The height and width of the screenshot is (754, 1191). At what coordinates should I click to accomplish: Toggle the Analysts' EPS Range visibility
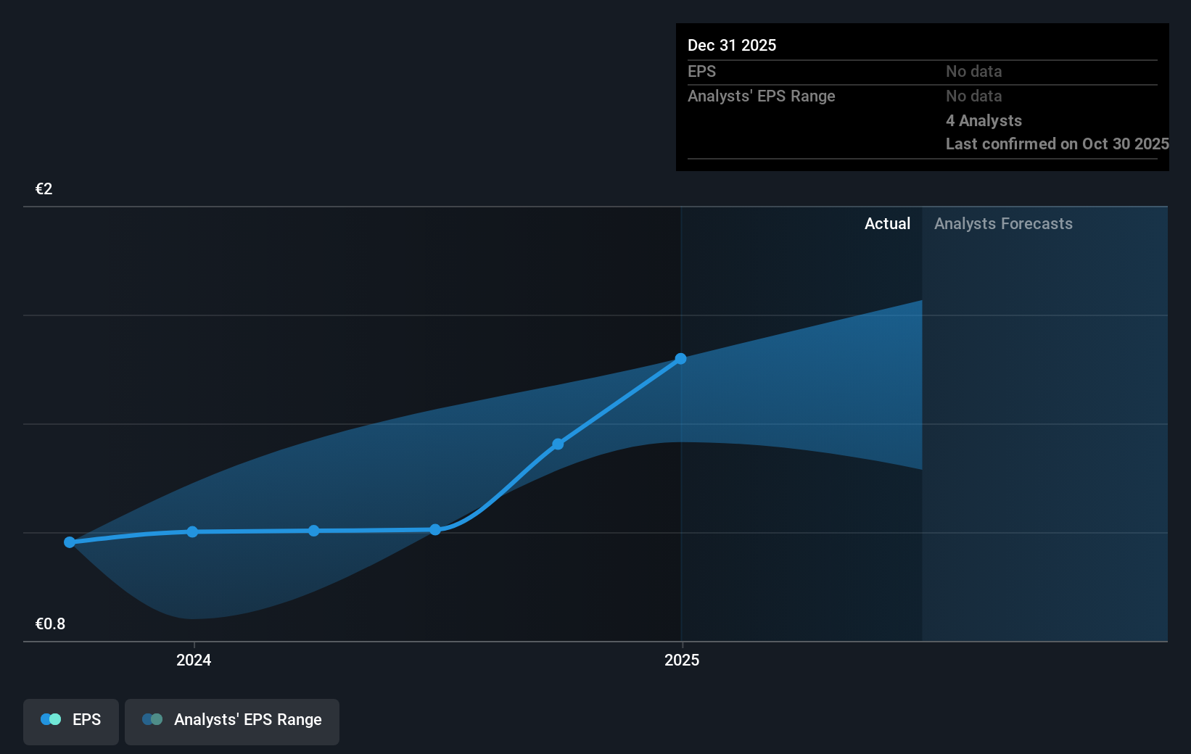point(232,721)
